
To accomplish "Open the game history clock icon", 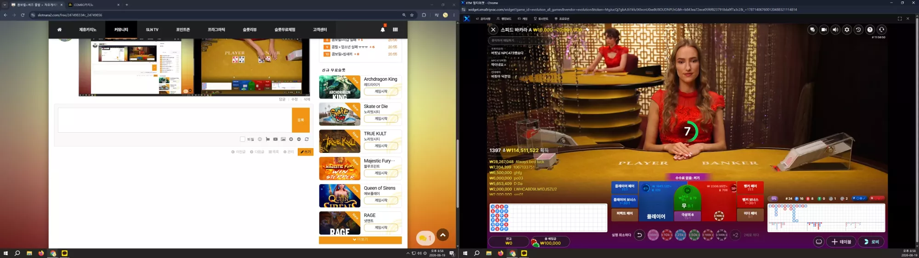I will (858, 30).
